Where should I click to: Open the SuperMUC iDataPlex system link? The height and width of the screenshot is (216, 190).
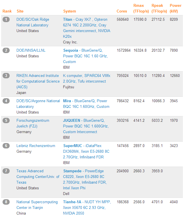[x=86, y=151]
